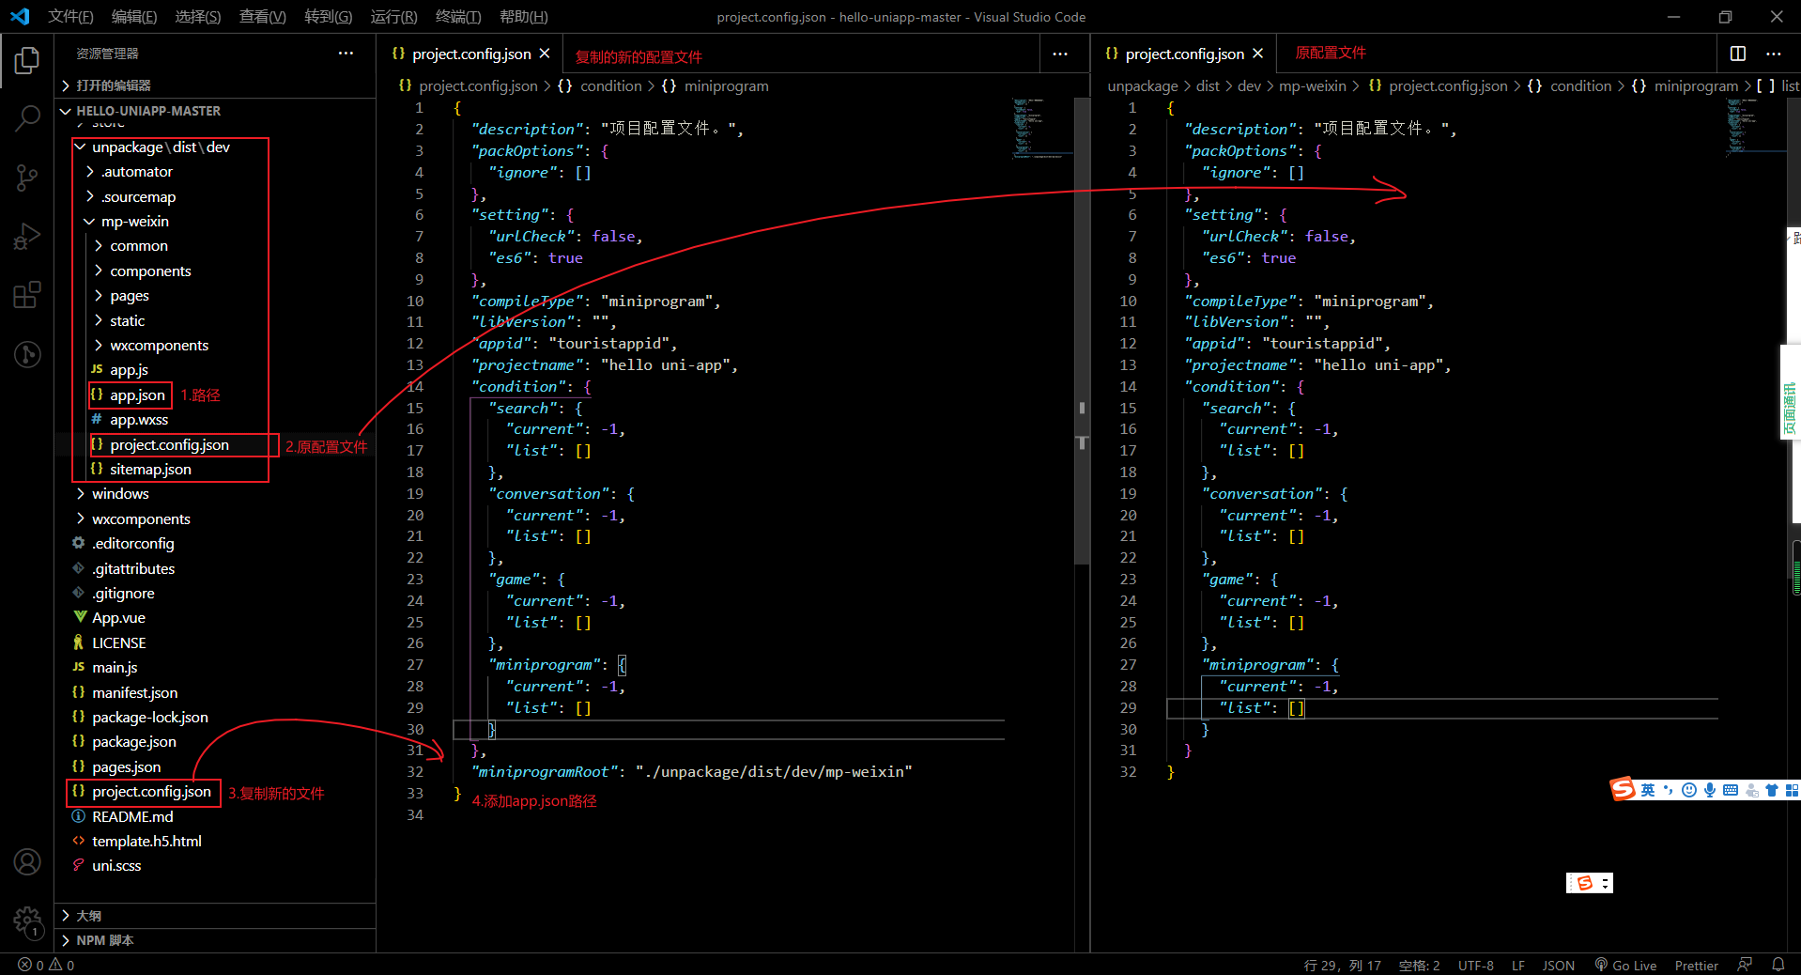
Task: Expand the NPM 脚本 section
Action: pyautogui.click(x=215, y=940)
